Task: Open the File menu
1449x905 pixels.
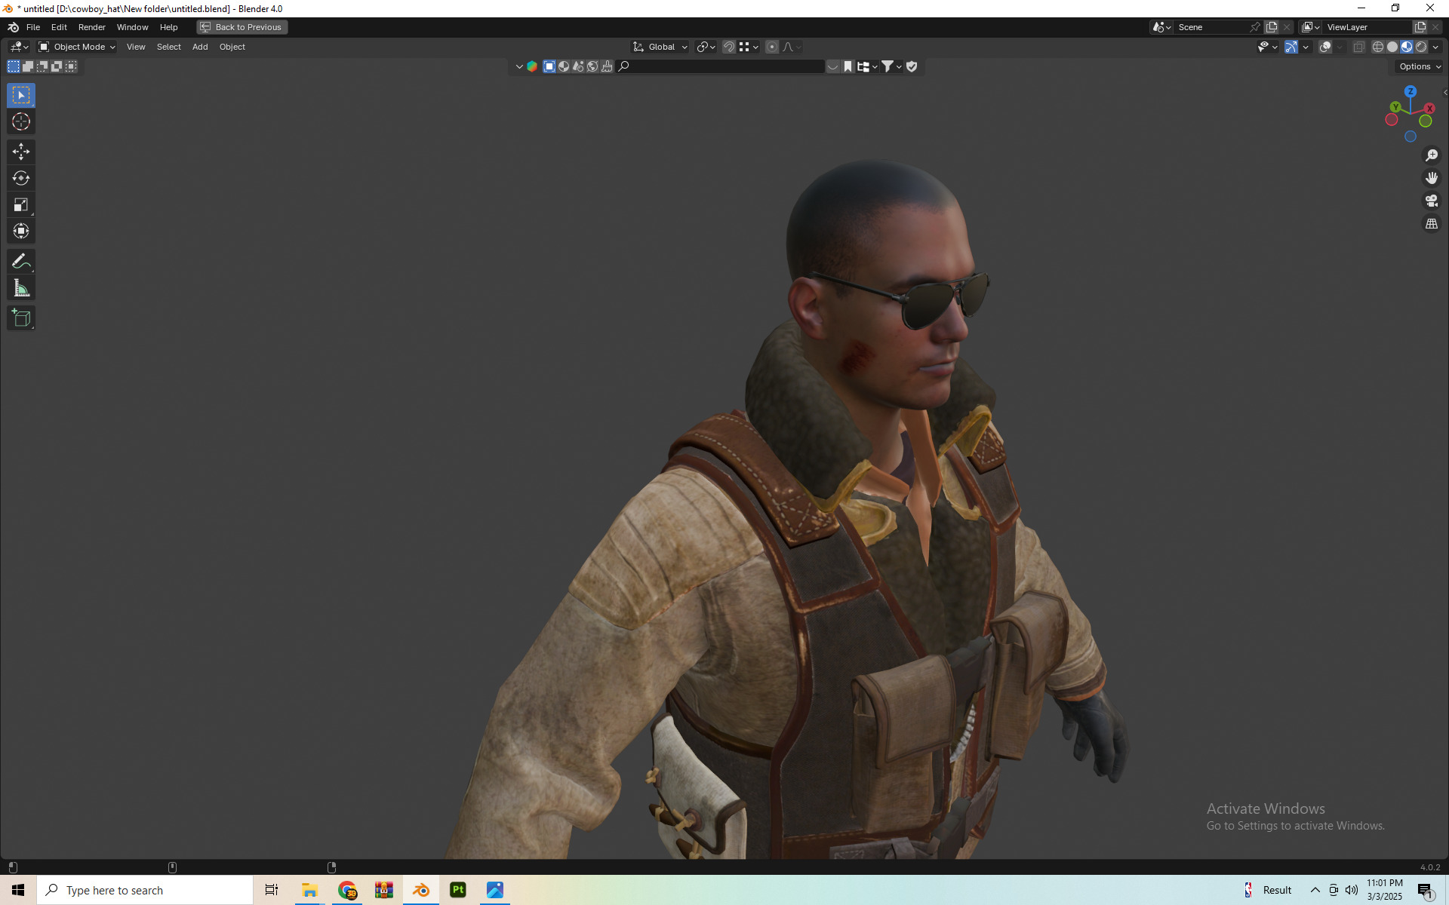Action: (33, 27)
